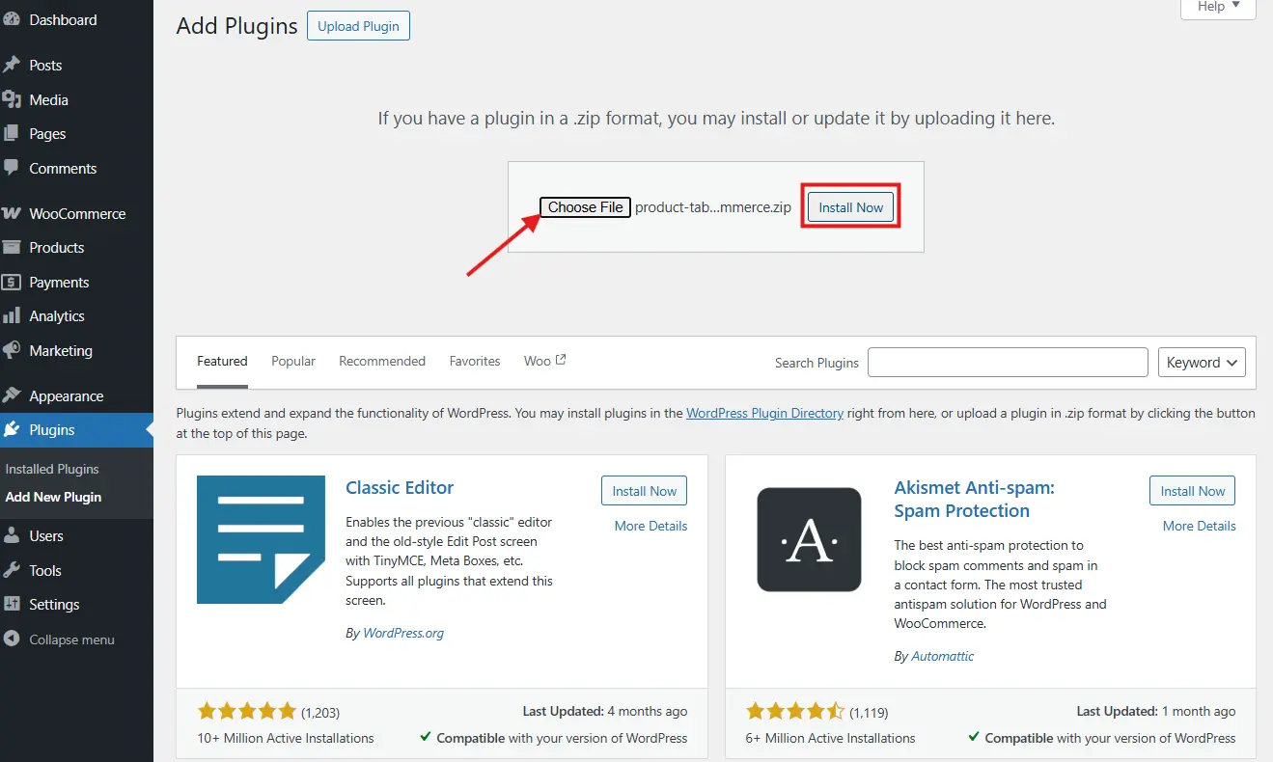Click the Pages icon in sidebar
The height and width of the screenshot is (762, 1273).
coord(12,133)
